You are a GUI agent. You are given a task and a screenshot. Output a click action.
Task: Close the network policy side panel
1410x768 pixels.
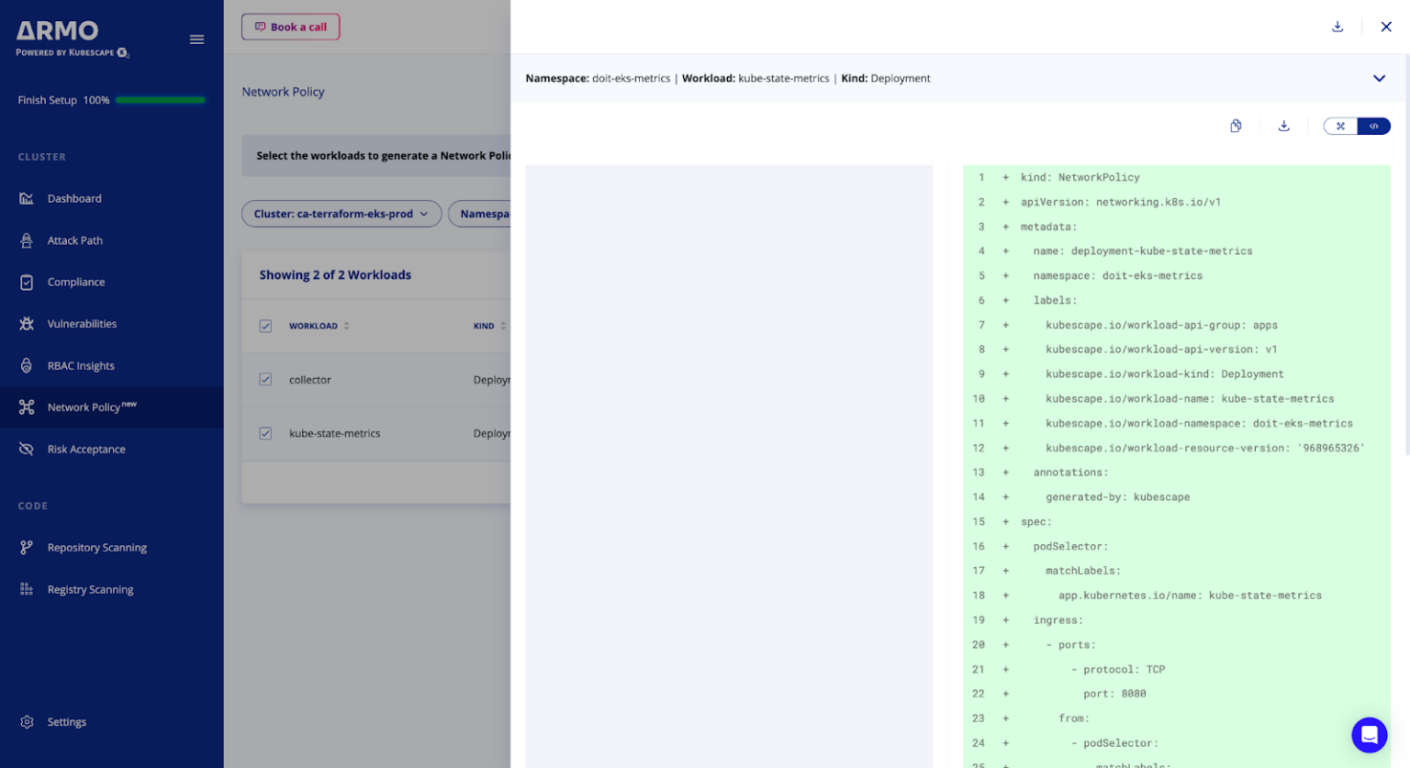click(x=1386, y=27)
